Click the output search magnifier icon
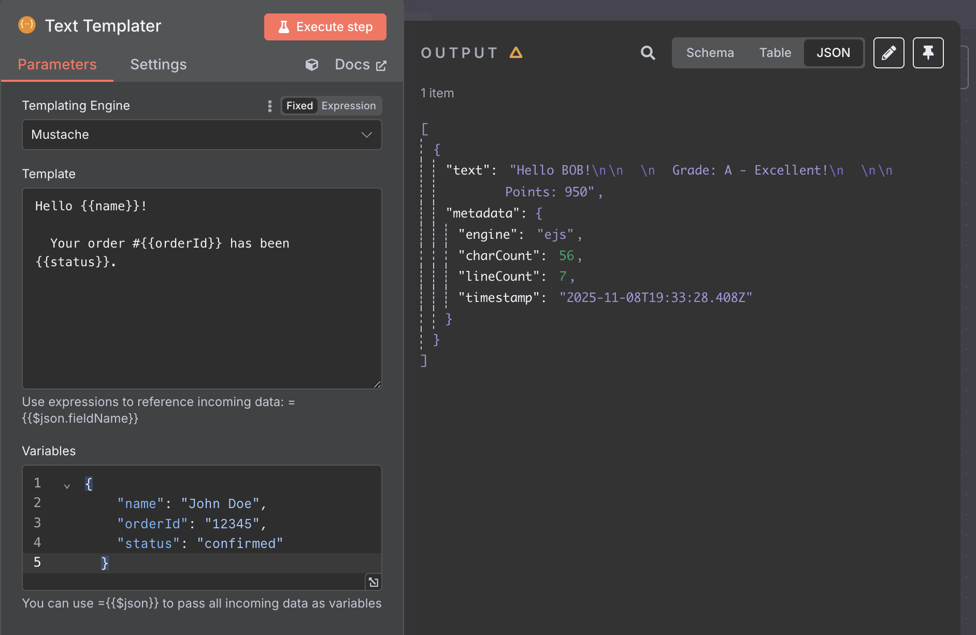 [x=648, y=53]
